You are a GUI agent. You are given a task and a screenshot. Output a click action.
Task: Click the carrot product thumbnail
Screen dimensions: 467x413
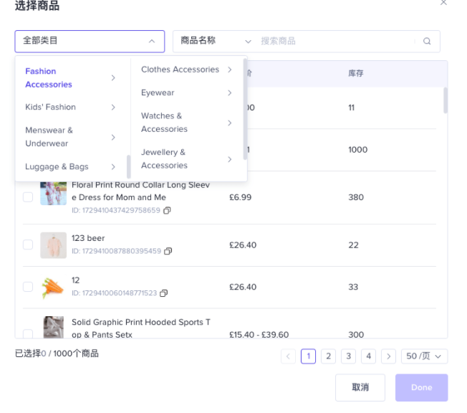(53, 287)
